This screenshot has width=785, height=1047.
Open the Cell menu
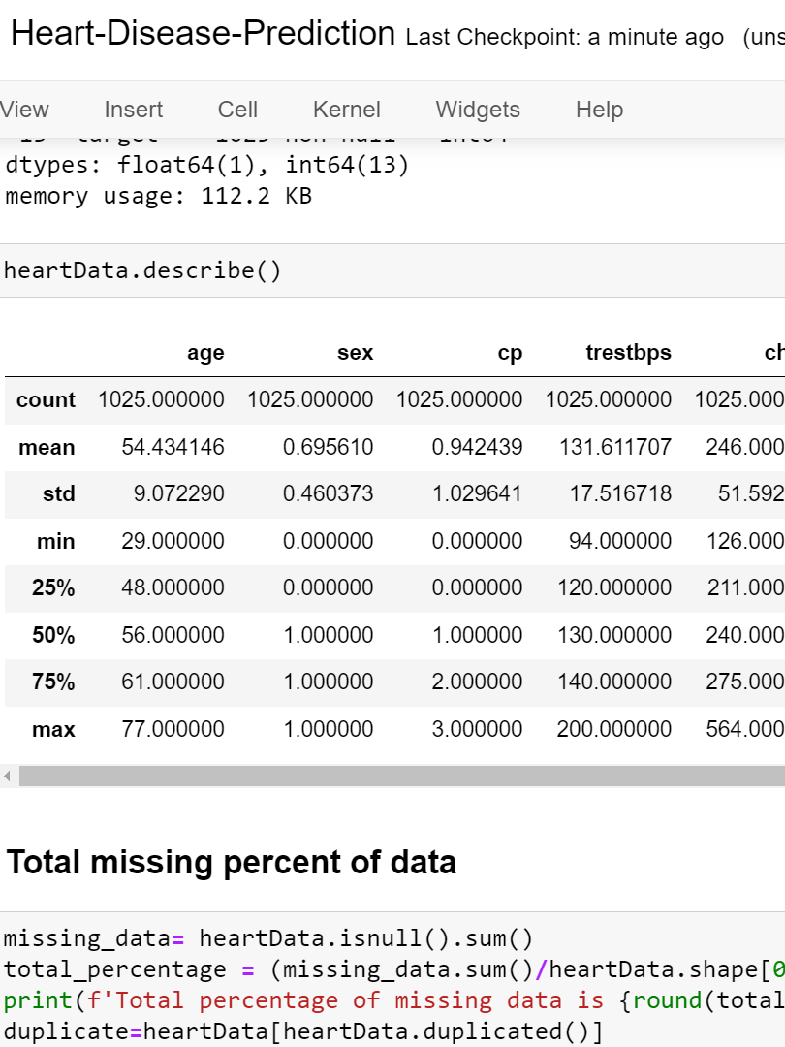(237, 110)
